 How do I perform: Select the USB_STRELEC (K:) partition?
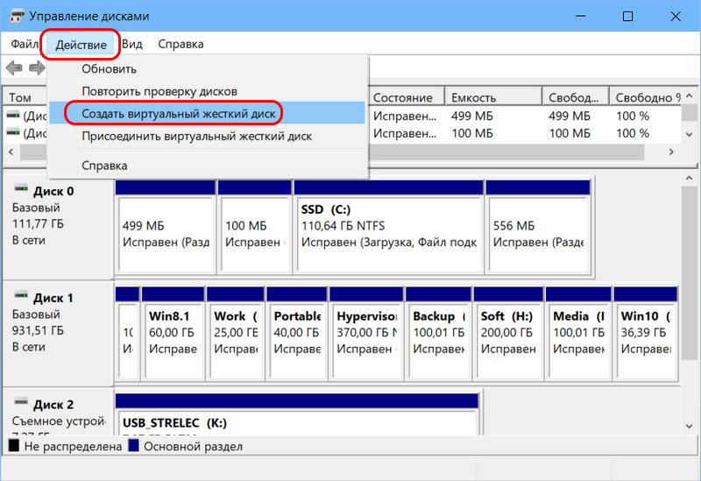[297, 414]
